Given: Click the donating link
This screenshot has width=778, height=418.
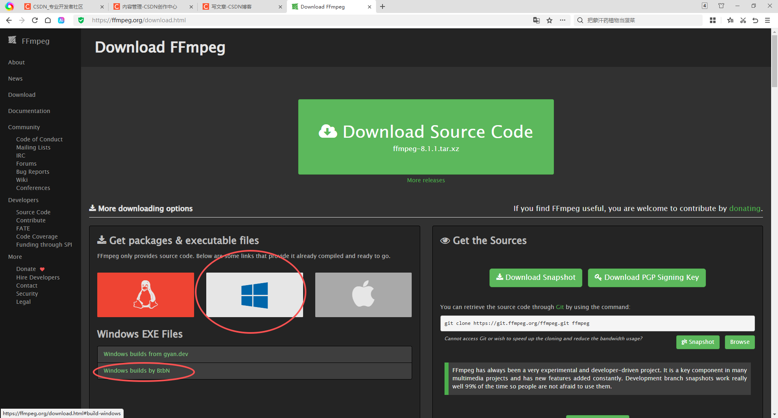Looking at the screenshot, I should tap(745, 208).
